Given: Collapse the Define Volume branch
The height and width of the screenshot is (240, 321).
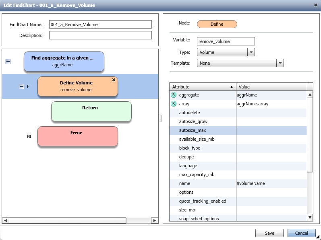Looking at the screenshot, I should point(22,86).
